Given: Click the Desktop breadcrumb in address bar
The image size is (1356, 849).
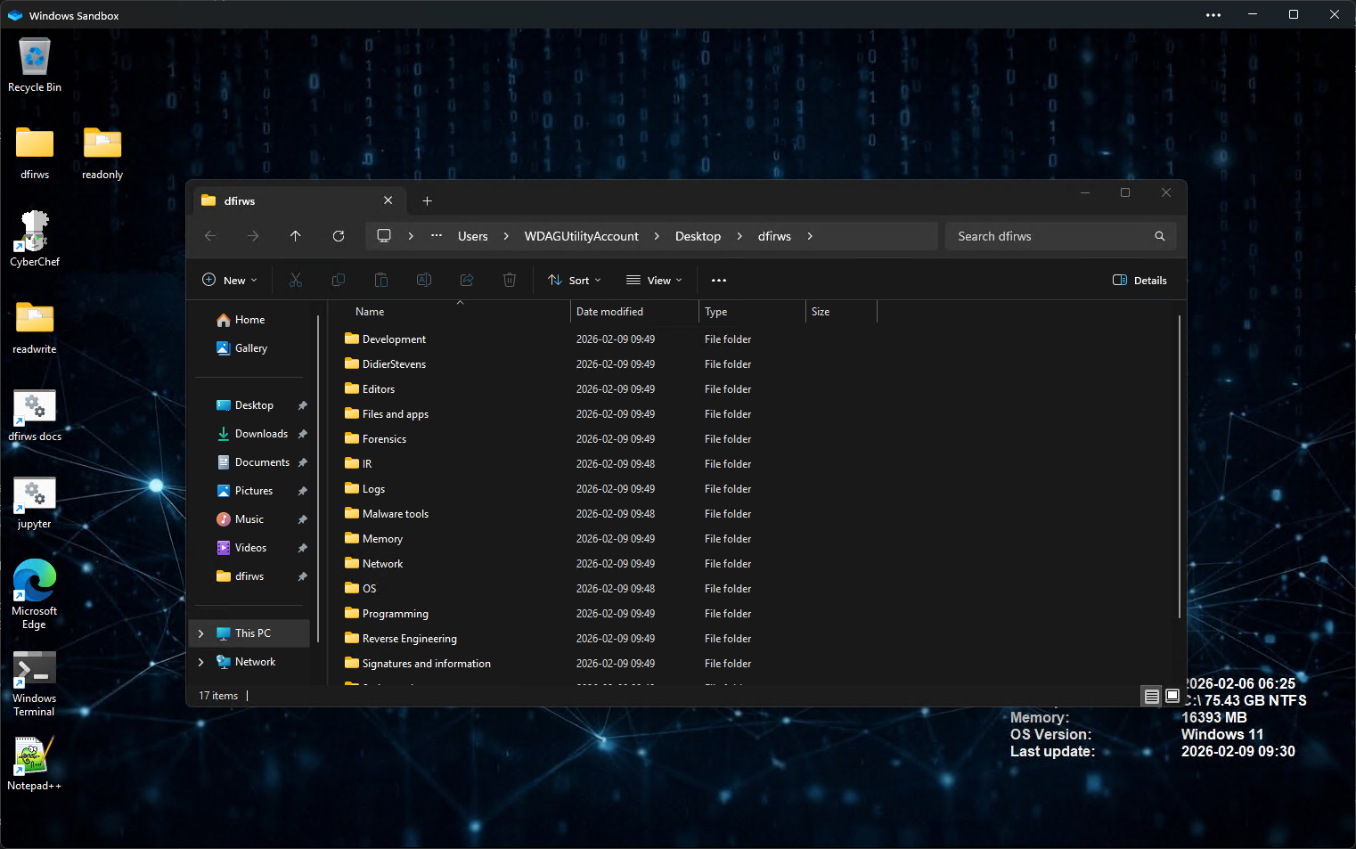Looking at the screenshot, I should pos(698,236).
